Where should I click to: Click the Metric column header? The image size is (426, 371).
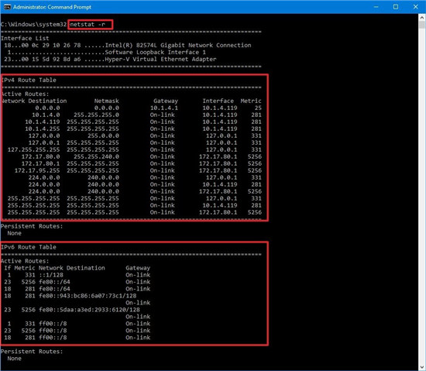click(x=251, y=101)
